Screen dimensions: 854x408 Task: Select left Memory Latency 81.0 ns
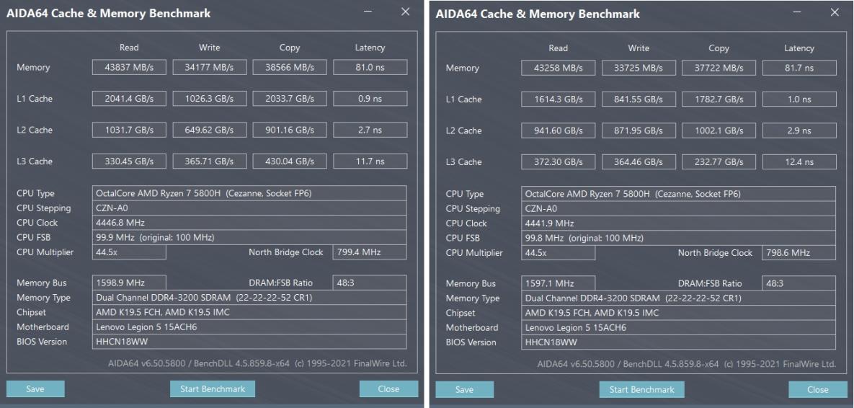[370, 67]
